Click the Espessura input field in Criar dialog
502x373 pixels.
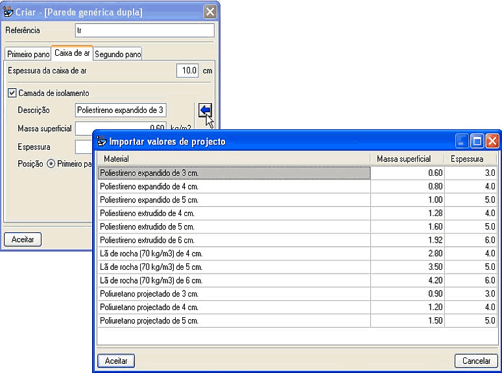pyautogui.click(x=84, y=147)
